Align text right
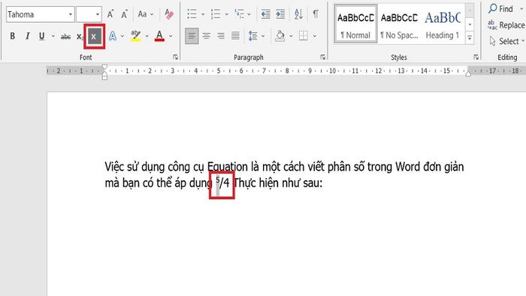Image resolution: width=526 pixels, height=296 pixels. click(x=221, y=36)
